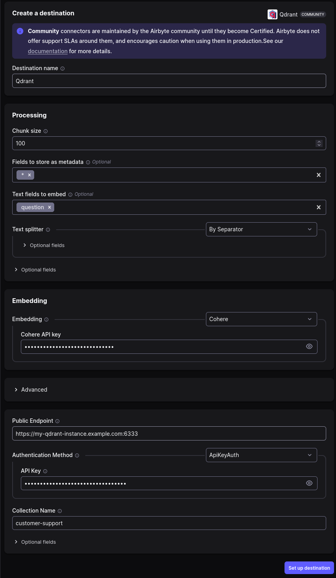This screenshot has height=578, width=336.
Task: Expand Optional fields under Text splitter
Action: coord(43,245)
